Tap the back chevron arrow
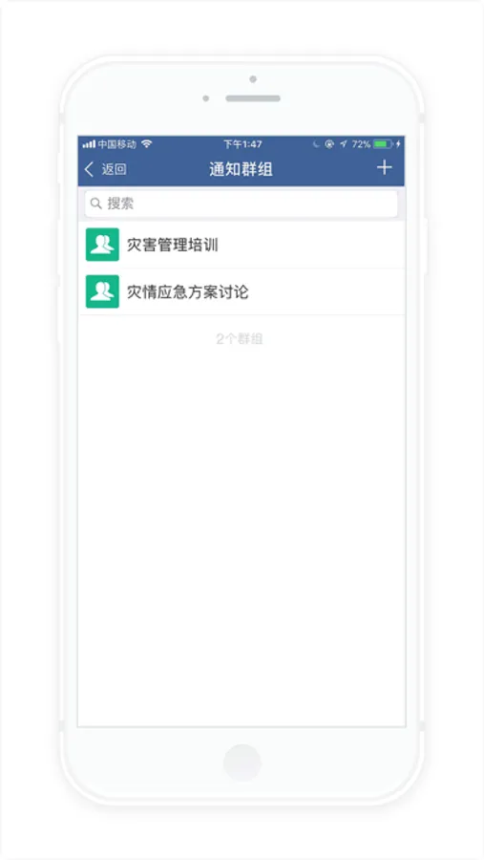 (90, 169)
